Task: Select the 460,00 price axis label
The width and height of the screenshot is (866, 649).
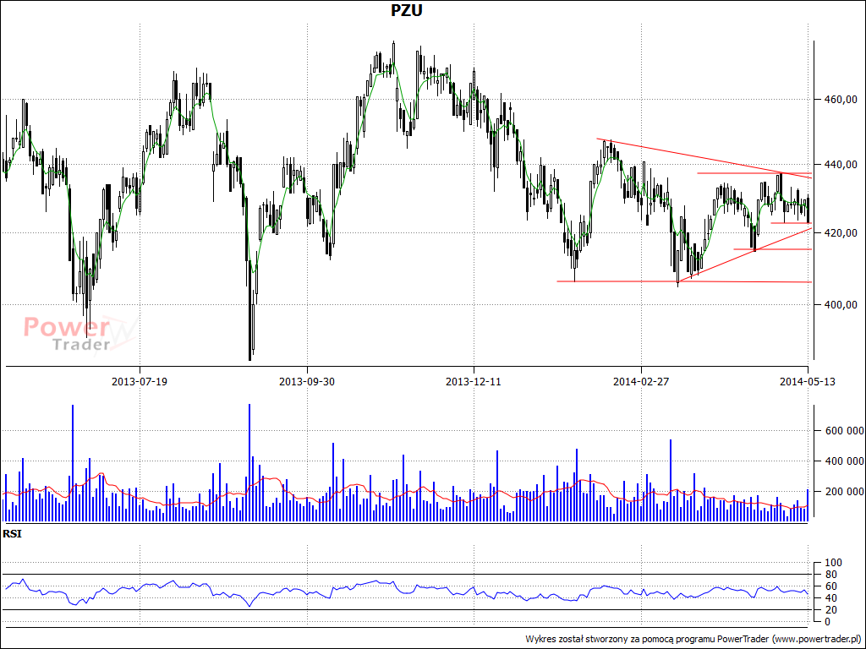Action: [839, 100]
